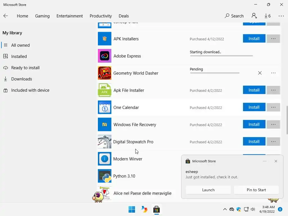Click the Microsoft Store taskbar icon
The width and height of the screenshot is (288, 216).
click(x=156, y=209)
